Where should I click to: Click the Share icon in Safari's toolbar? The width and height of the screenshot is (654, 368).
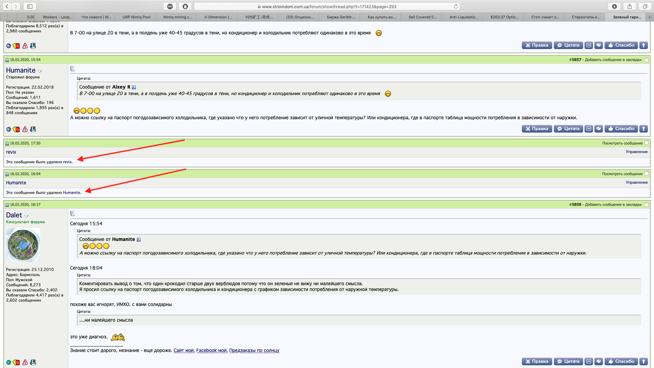click(629, 6)
